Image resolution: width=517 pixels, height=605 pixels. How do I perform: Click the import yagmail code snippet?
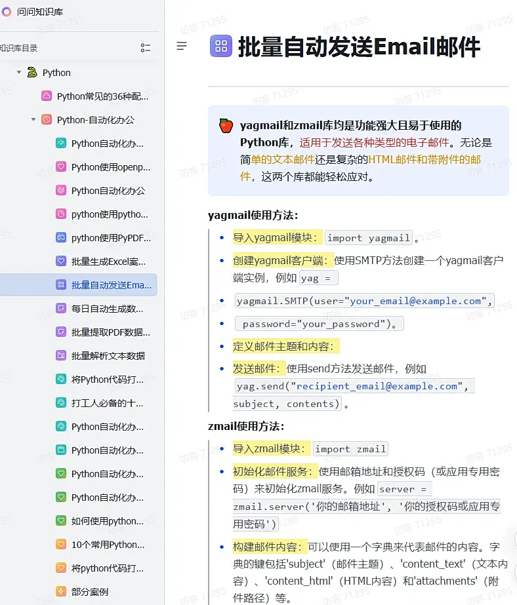click(369, 238)
